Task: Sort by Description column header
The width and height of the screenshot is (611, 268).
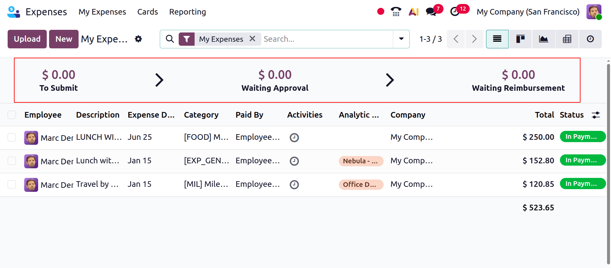Action: [98, 115]
